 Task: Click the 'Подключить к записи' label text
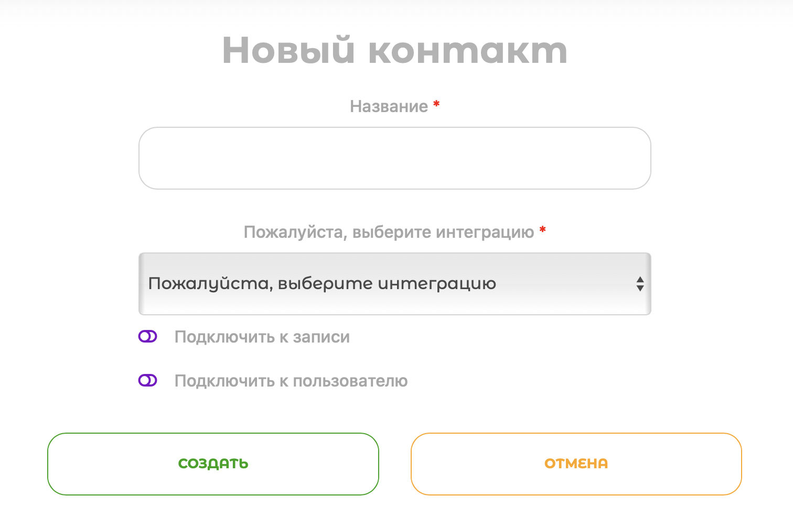262,337
